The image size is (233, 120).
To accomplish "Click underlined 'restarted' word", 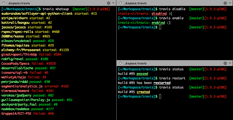I will click(162, 83).
